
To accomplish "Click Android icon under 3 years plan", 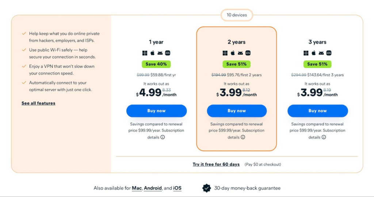I will click(x=321, y=53).
